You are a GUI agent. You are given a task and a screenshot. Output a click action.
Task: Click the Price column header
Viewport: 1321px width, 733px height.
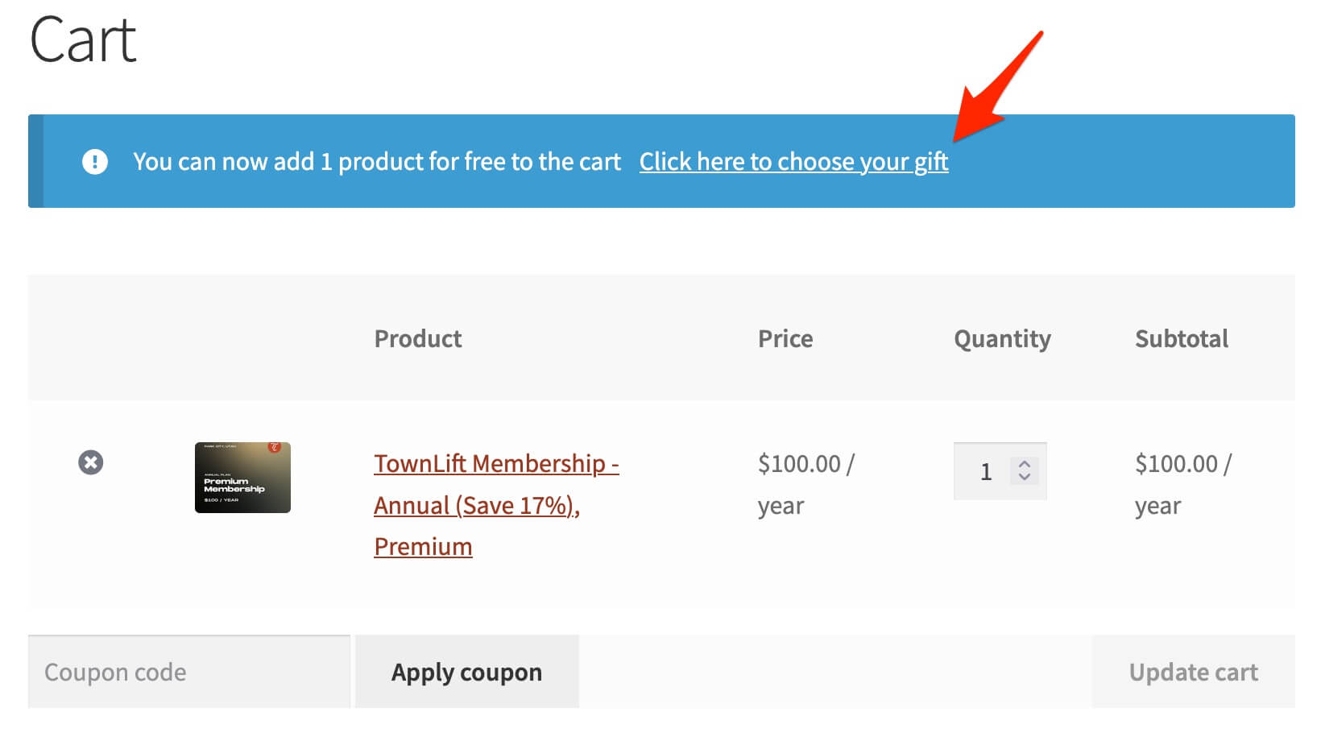coord(785,338)
